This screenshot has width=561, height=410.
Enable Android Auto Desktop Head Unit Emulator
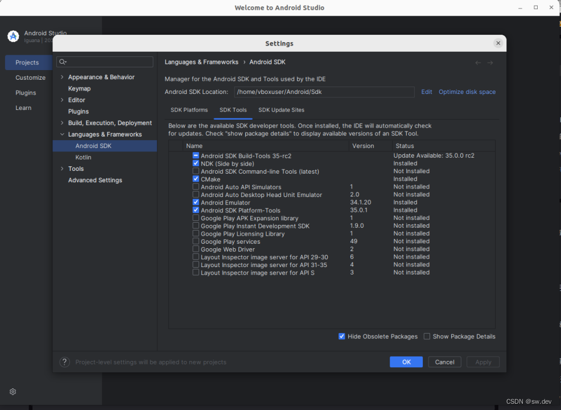pyautogui.click(x=196, y=194)
